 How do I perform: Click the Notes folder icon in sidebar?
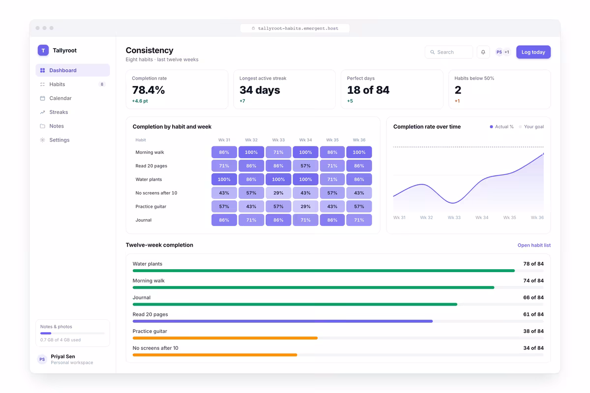coord(42,126)
